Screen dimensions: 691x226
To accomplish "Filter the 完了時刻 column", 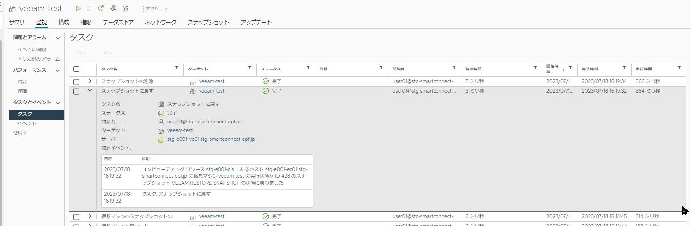I will click(x=624, y=68).
